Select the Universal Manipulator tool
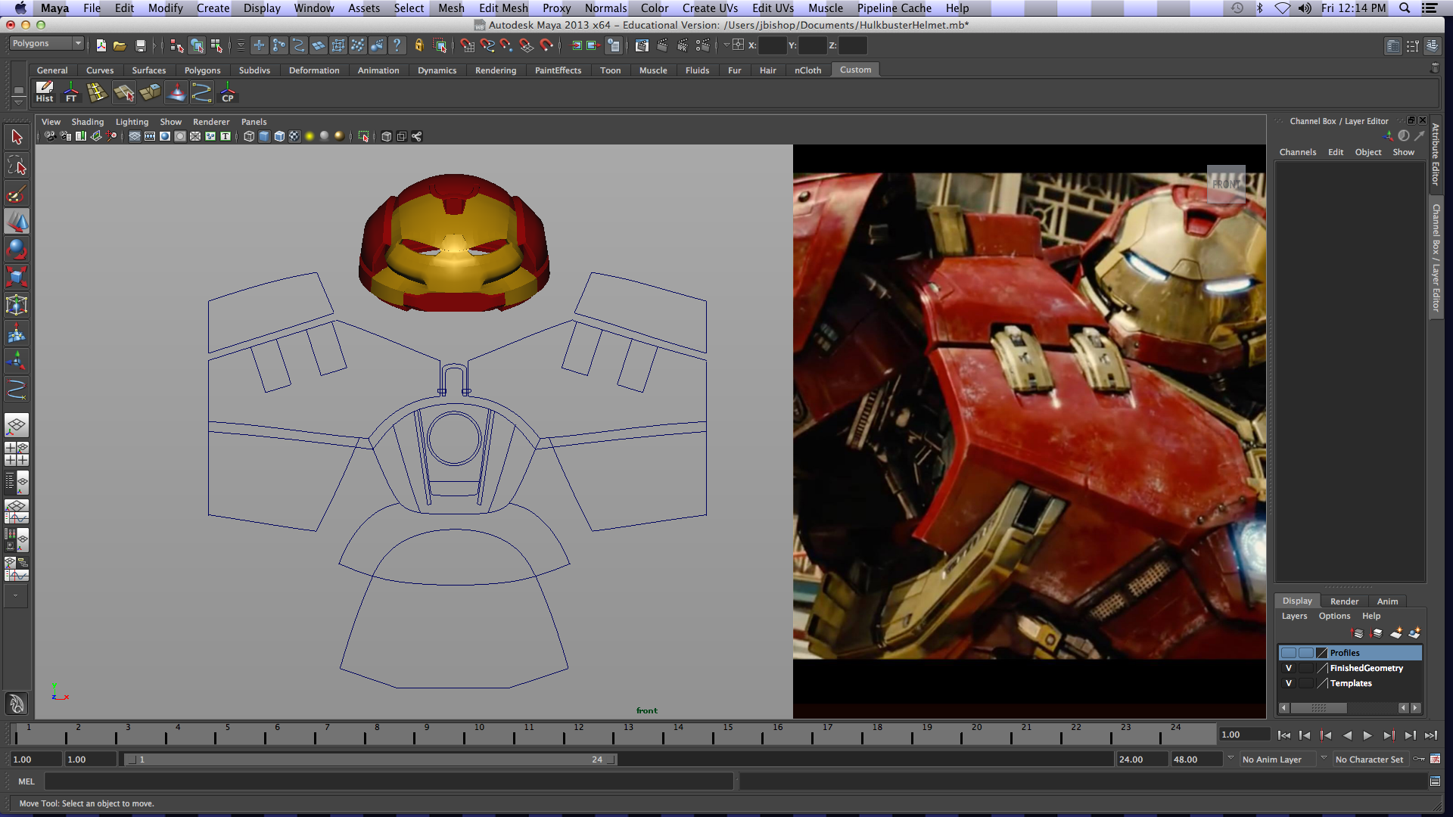1453x817 pixels. [x=17, y=305]
